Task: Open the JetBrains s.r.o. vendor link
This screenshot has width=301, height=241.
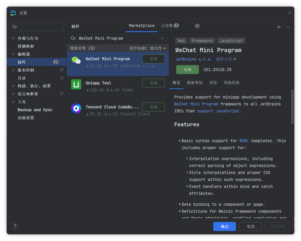Action: pyautogui.click(x=194, y=59)
